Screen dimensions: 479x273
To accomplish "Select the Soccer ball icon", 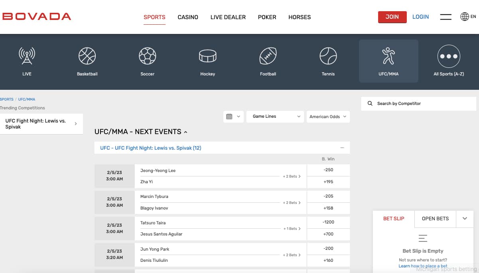I will coord(147,56).
